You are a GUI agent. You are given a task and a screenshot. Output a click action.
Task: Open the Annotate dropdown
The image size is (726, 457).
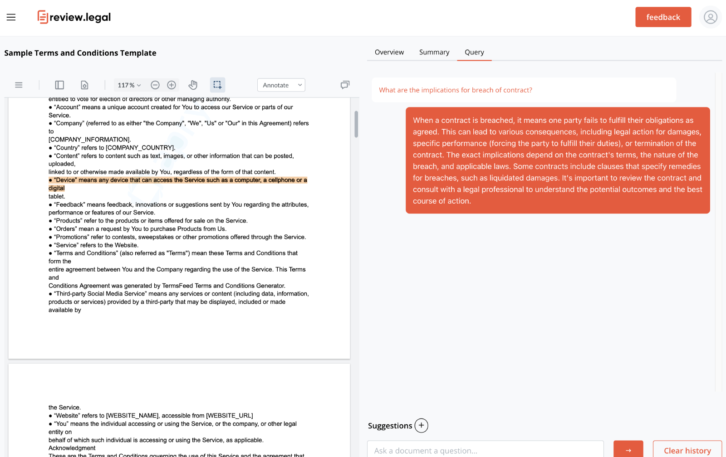coord(281,85)
